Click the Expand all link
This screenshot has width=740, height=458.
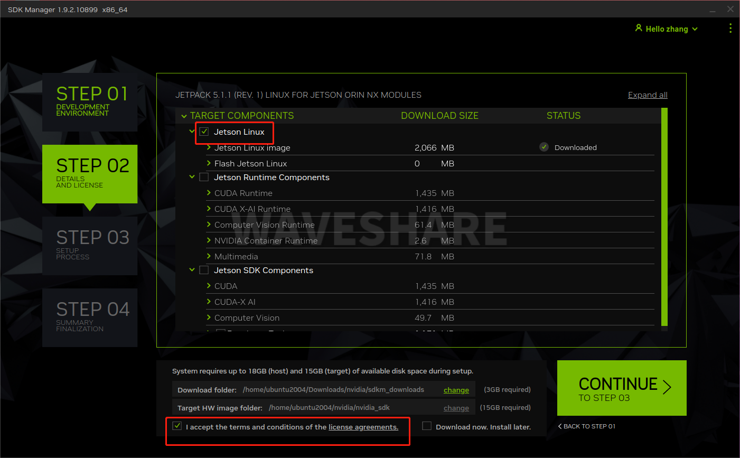pos(648,95)
